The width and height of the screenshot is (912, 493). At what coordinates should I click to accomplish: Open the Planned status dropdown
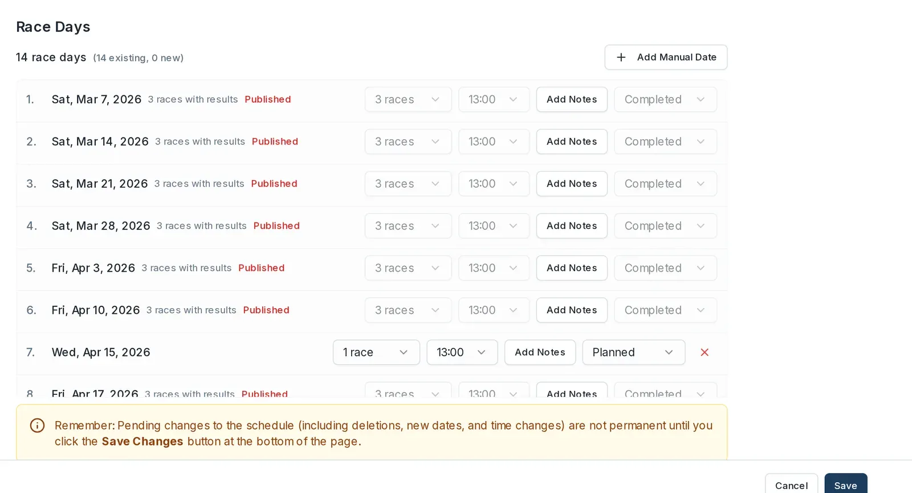point(633,353)
